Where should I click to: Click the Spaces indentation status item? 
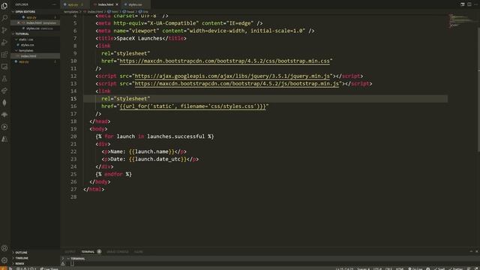(x=363, y=268)
